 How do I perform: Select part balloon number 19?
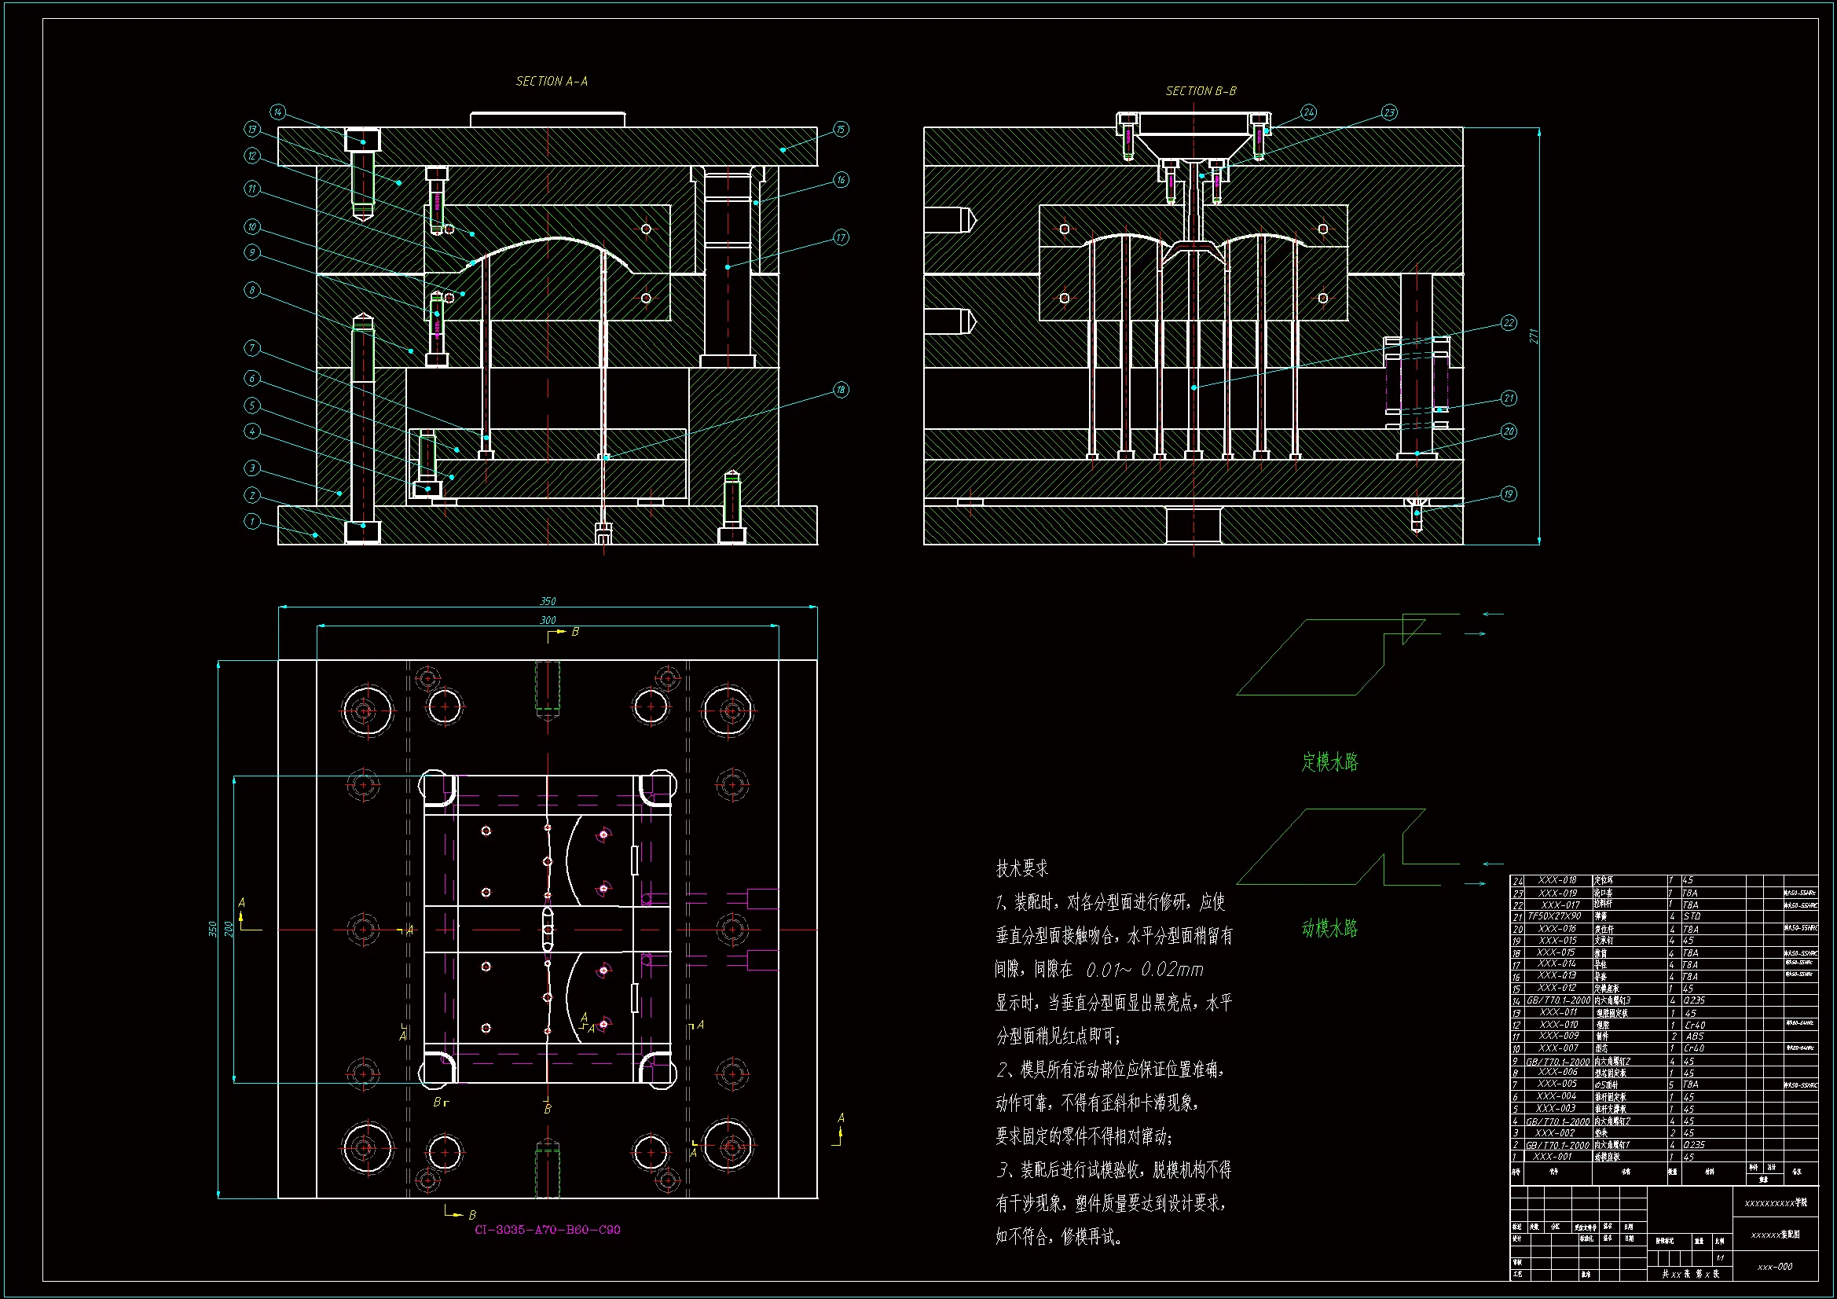1508,494
